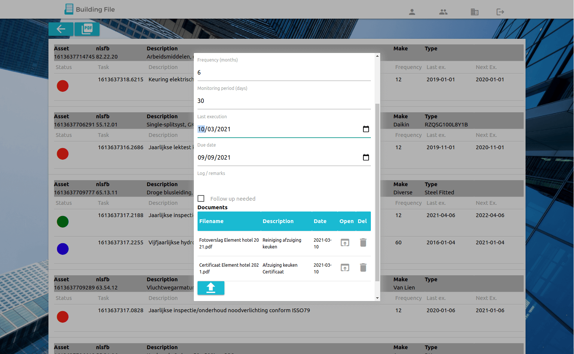Delete the Fotoverslag Element hotel 2021.pdf document

point(363,243)
